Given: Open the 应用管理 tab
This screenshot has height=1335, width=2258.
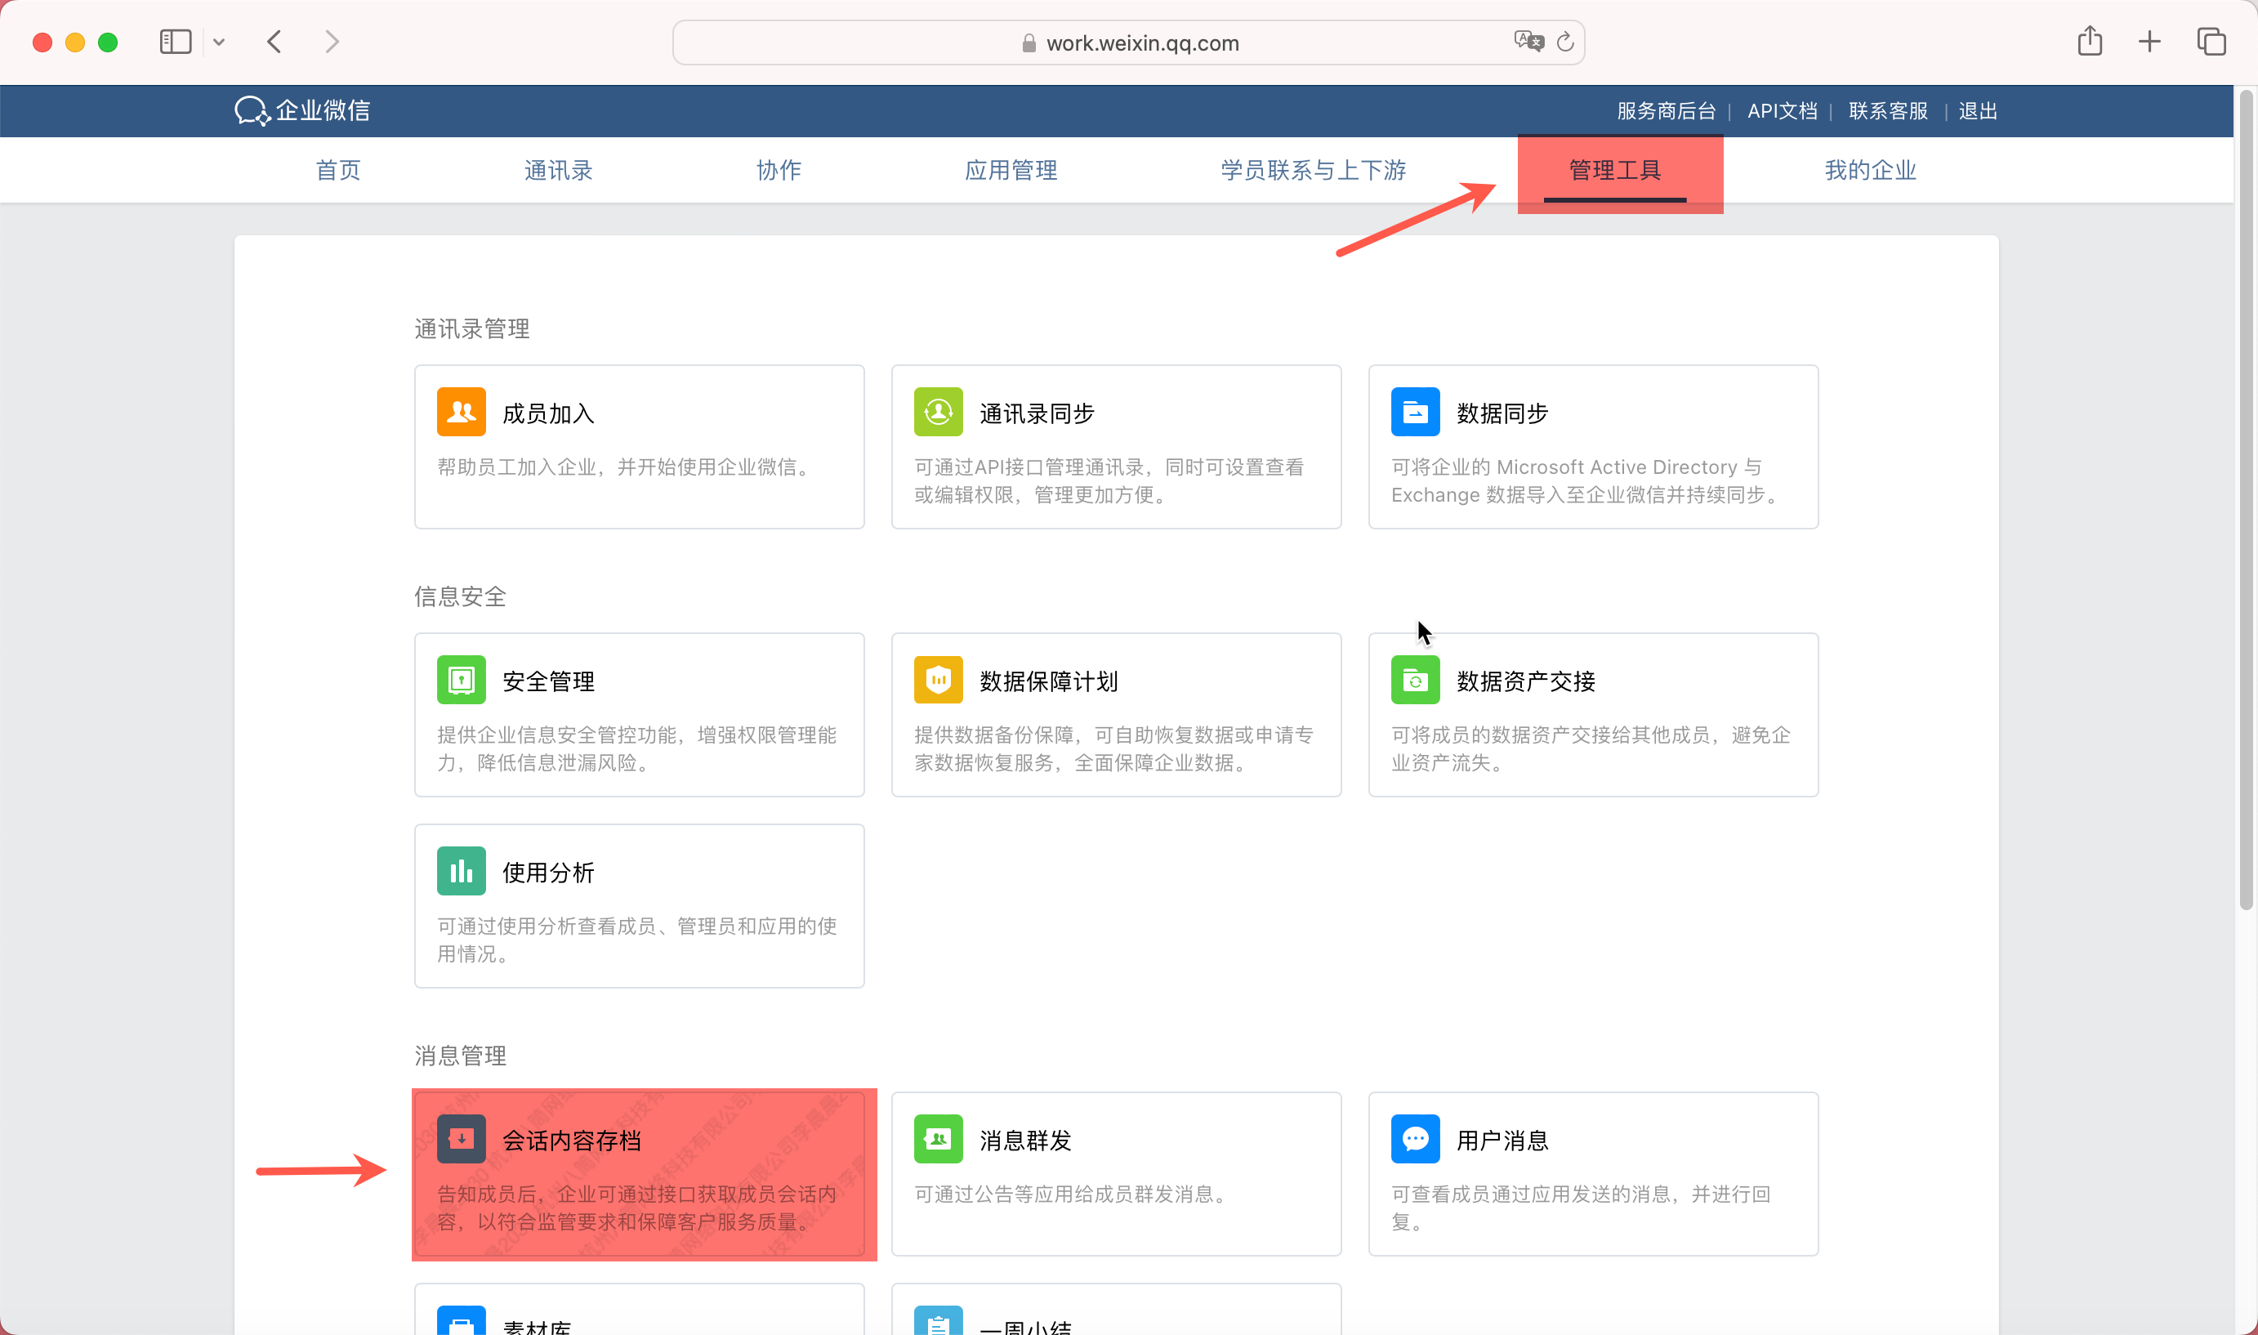Looking at the screenshot, I should [1011, 169].
